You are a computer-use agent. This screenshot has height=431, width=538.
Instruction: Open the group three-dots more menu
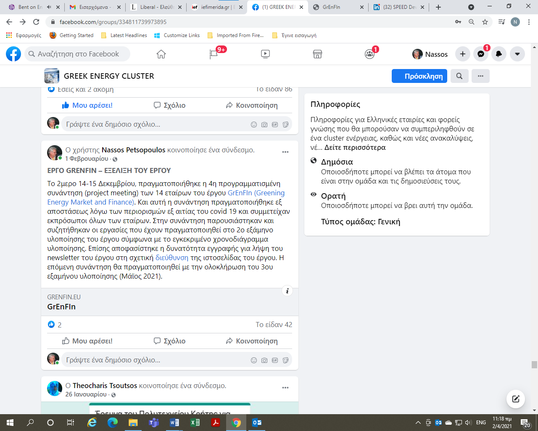[480, 76]
